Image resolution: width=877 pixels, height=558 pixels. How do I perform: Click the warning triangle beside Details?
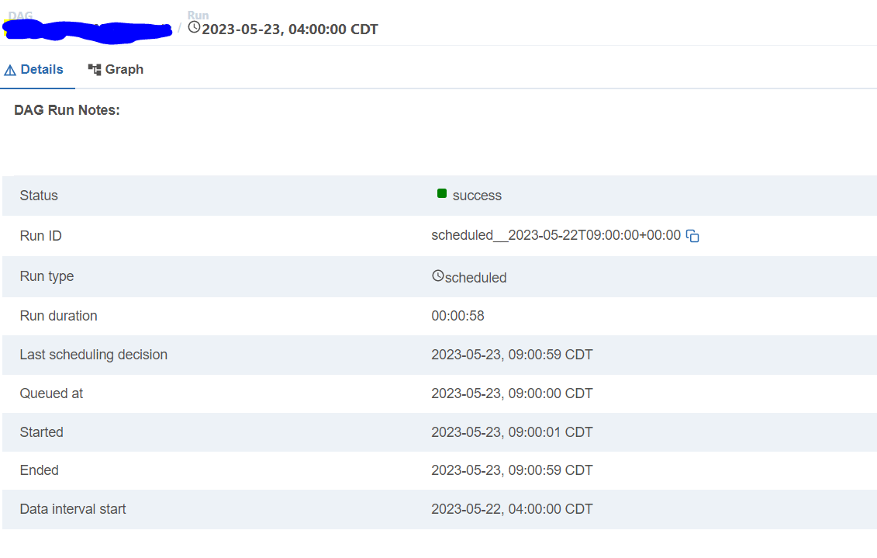pyautogui.click(x=11, y=69)
